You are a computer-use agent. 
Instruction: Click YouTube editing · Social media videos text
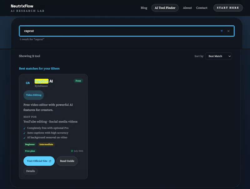pyautogui.click(x=50, y=122)
